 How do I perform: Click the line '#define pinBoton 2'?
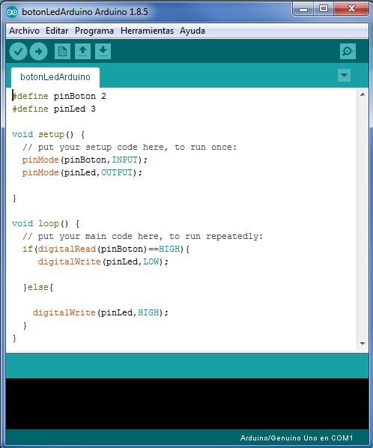(x=59, y=97)
